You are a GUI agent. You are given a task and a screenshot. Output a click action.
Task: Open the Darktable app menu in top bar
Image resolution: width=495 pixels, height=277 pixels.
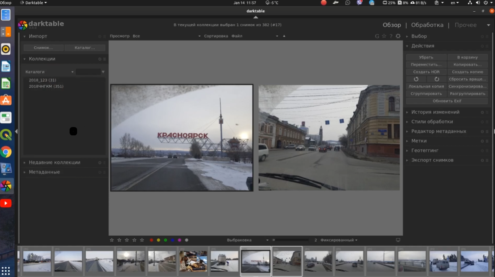(x=34, y=3)
